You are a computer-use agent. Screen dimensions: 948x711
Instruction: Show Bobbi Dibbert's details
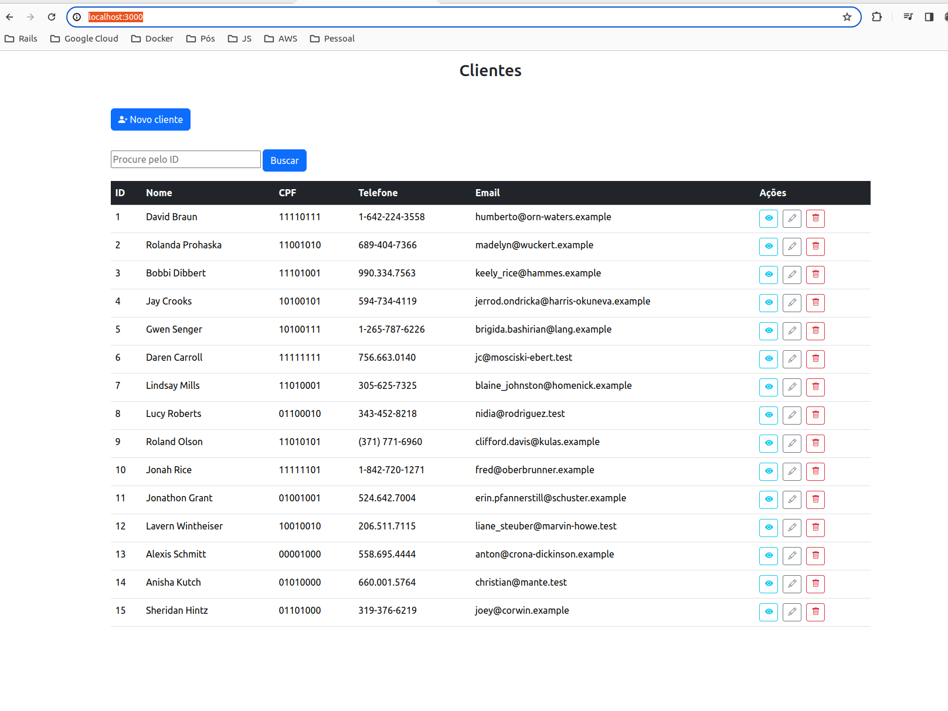point(768,275)
